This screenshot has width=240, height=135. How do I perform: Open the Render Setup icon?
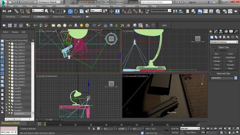(225, 11)
